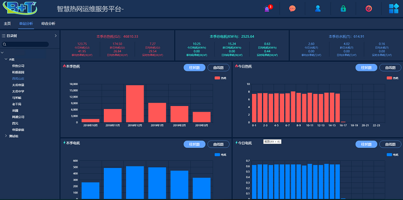Click the 目录树 list icon

coord(4,36)
